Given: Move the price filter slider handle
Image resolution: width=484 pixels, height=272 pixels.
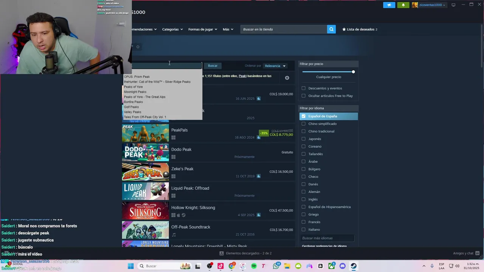Looking at the screenshot, I should [353, 72].
